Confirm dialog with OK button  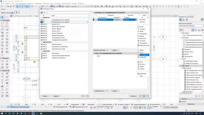pos(144,96)
